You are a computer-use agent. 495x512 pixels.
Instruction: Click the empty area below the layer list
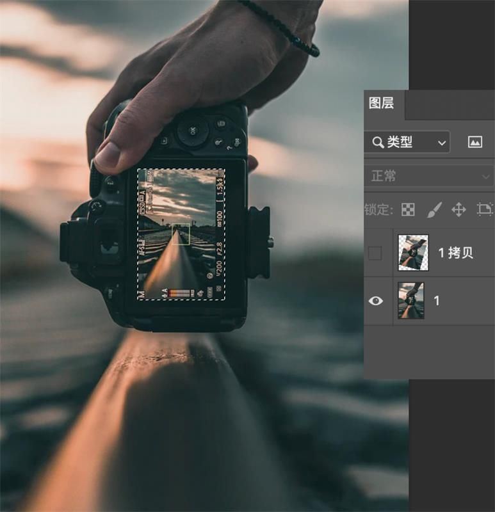pyautogui.click(x=429, y=352)
